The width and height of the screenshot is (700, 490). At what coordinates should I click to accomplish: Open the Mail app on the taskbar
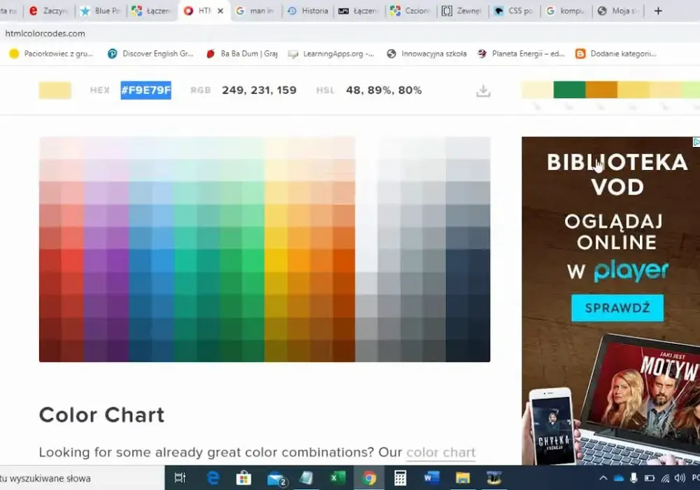point(276,478)
